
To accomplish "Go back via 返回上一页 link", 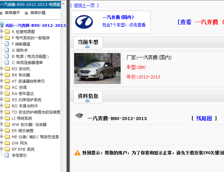I will (84, 6).
